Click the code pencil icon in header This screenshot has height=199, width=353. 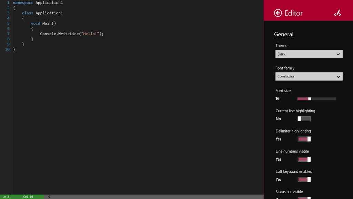coord(337,13)
